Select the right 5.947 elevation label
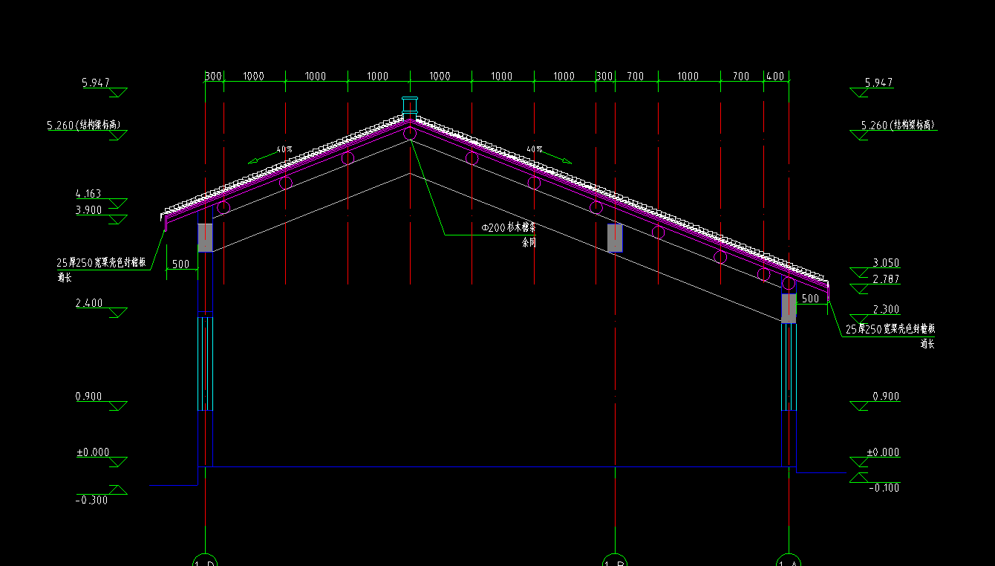The image size is (995, 566). 878,82
